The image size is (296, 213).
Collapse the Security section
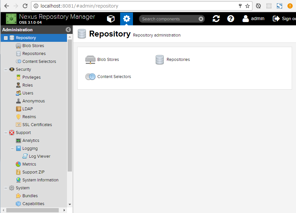pos(6,69)
